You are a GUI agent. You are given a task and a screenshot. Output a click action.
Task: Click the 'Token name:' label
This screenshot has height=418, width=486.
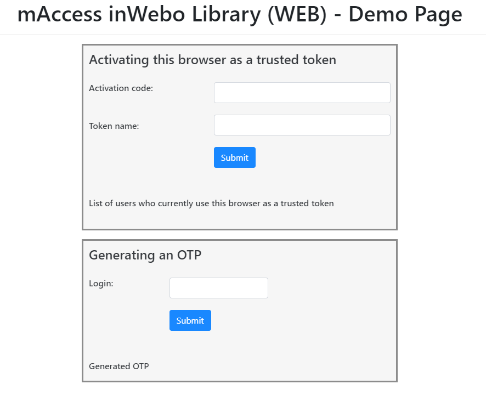pos(114,126)
